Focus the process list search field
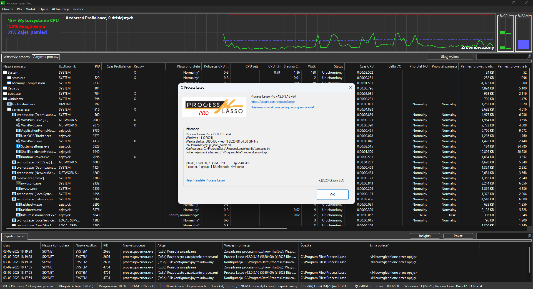Image resolution: width=533 pixels, height=289 pixels. coord(502,57)
